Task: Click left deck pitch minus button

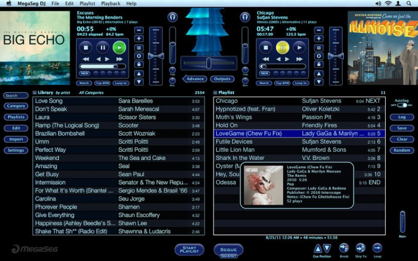Action: 139,31
